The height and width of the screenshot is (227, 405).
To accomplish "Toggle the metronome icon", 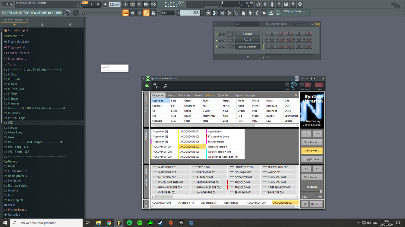I will 126,4.
